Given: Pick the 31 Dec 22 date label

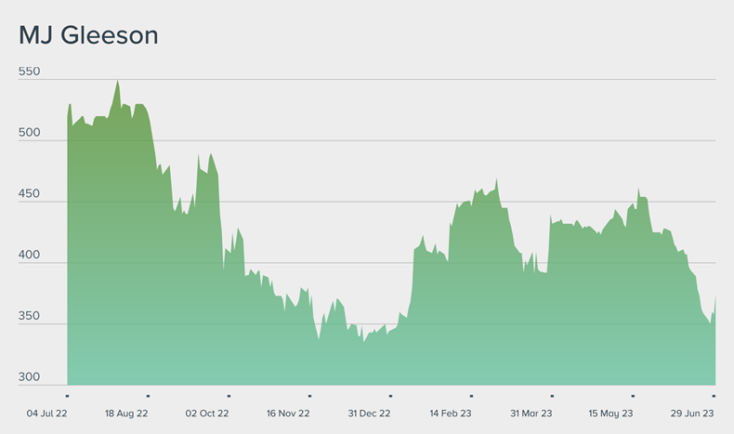Looking at the screenshot, I should coord(369,413).
